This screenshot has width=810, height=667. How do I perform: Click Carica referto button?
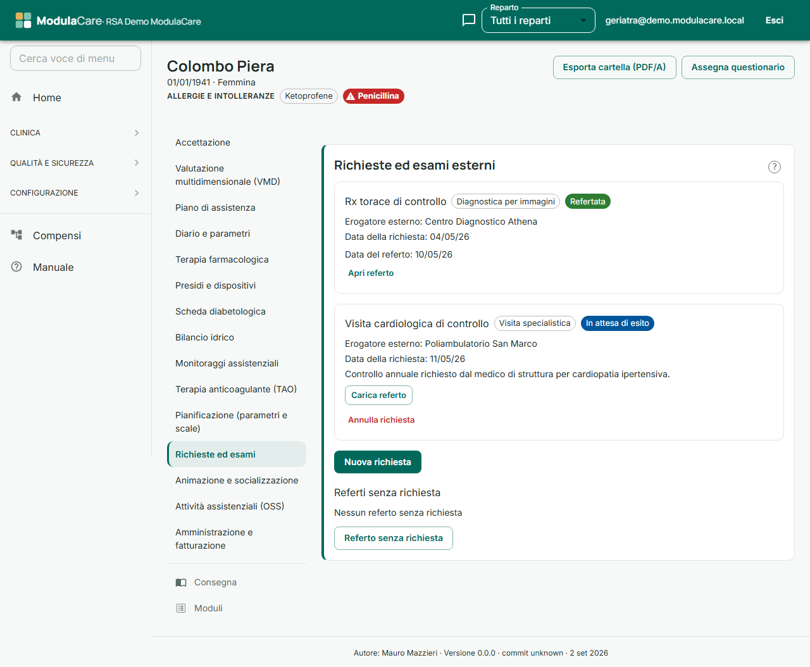click(378, 395)
